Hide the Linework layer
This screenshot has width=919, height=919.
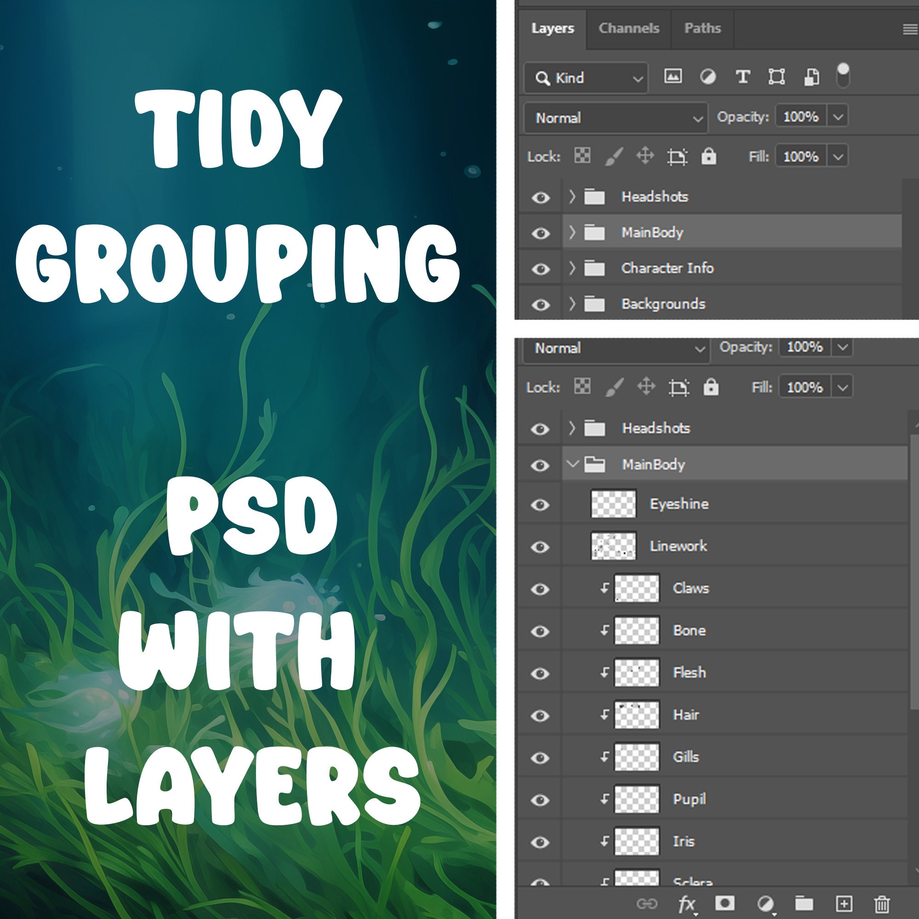point(540,547)
